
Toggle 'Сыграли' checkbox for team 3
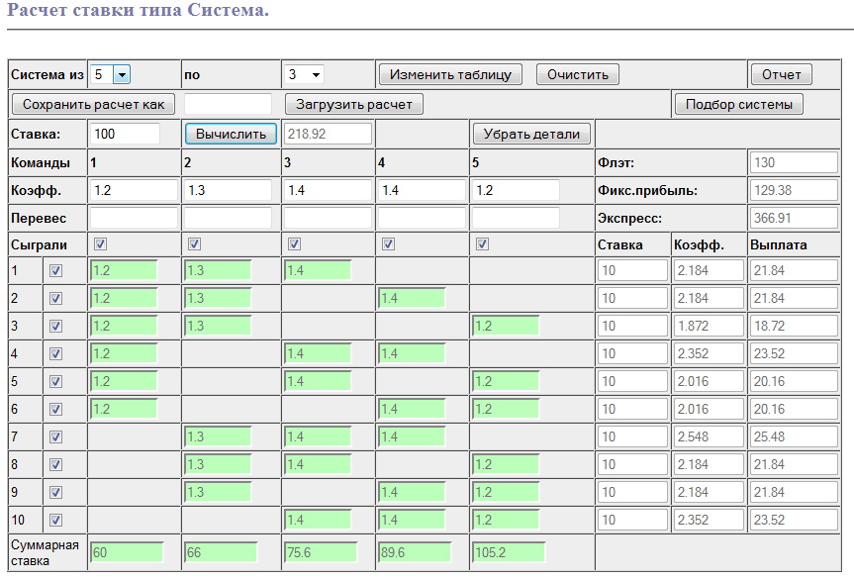pyautogui.click(x=292, y=244)
